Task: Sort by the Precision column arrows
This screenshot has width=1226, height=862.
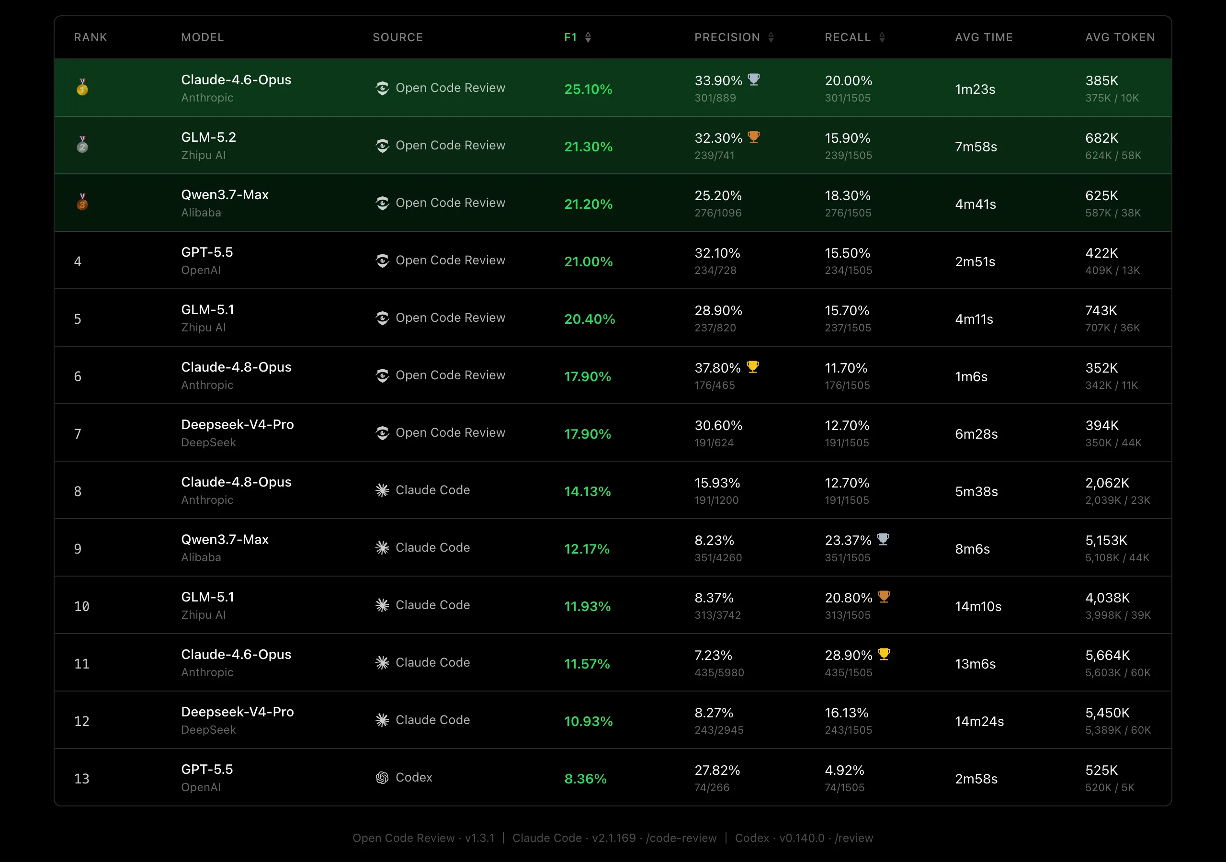Action: 771,37
